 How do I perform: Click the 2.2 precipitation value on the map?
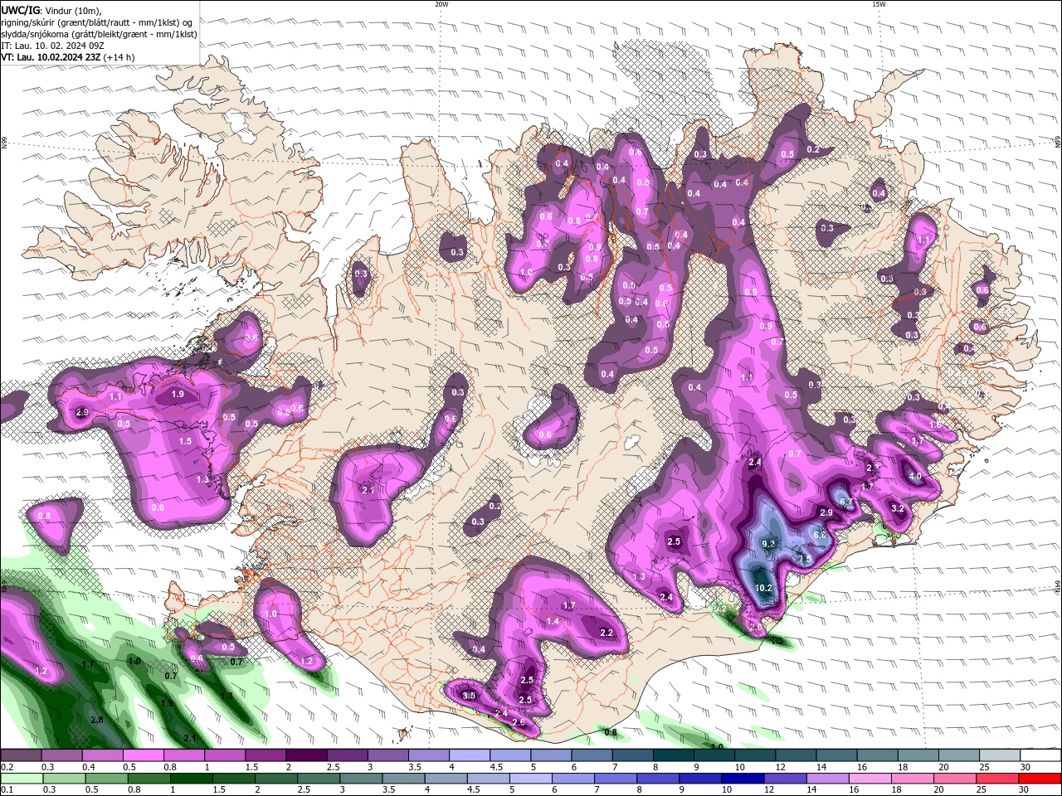[x=606, y=633]
